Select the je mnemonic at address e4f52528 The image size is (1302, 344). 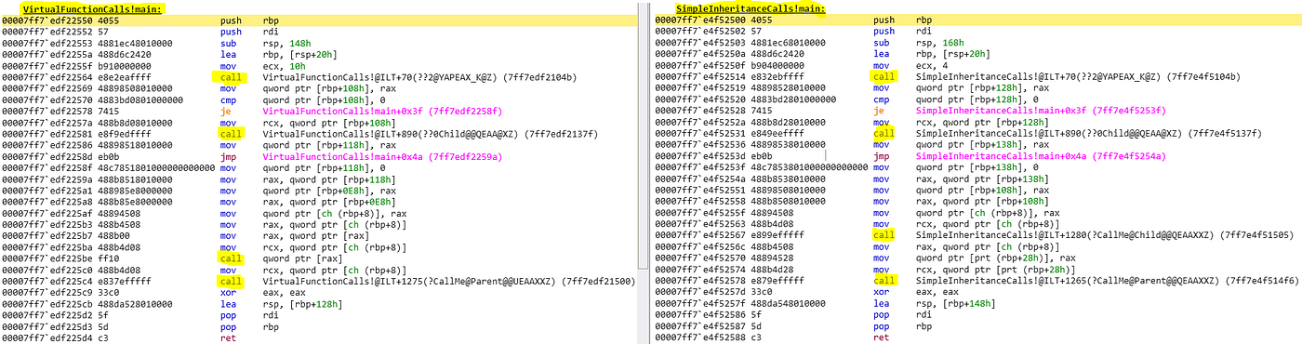tap(877, 111)
